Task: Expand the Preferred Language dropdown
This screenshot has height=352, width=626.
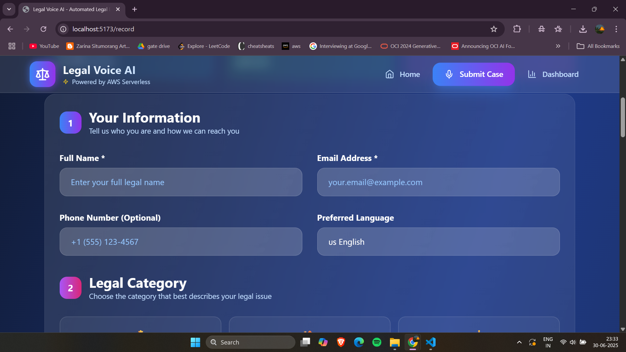Action: (x=438, y=242)
